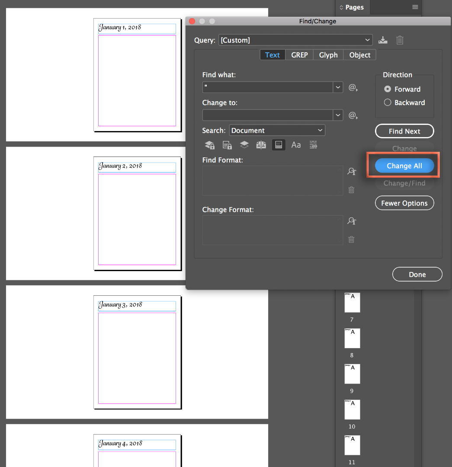Click the Find Next button
Image resolution: width=452 pixels, height=467 pixels.
pyautogui.click(x=404, y=131)
